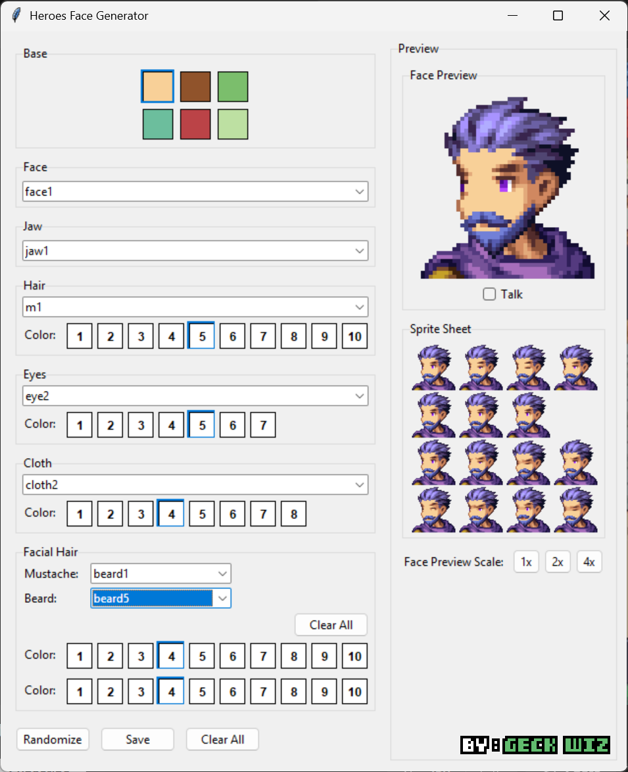Click second sprite in sprite sheet third row
The width and height of the screenshot is (628, 772).
click(481, 462)
